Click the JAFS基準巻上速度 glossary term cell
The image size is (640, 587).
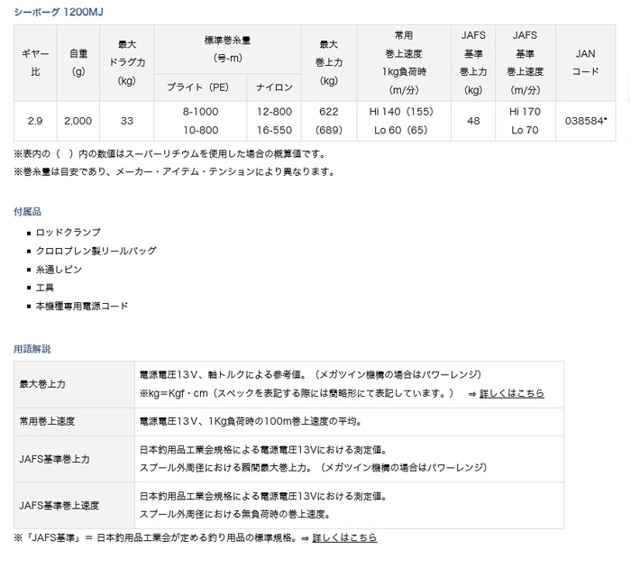tap(74, 505)
